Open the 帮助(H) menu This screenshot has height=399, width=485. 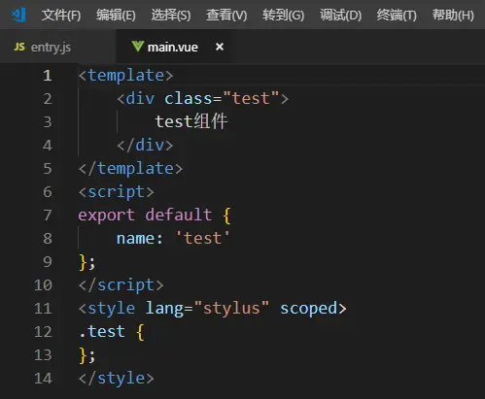point(453,15)
